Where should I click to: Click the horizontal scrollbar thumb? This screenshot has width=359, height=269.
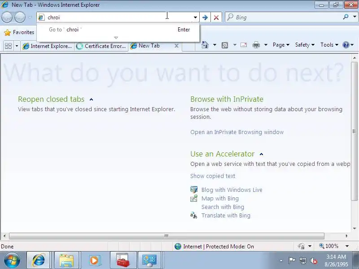coord(166,236)
